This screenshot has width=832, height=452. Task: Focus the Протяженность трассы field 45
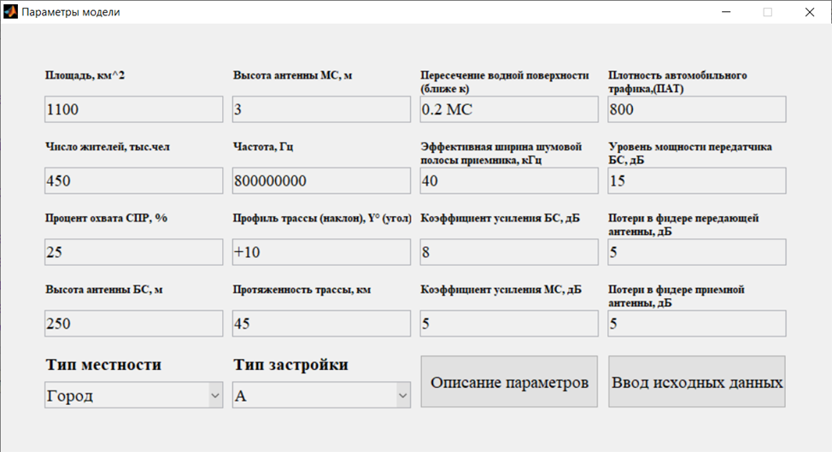tap(321, 324)
